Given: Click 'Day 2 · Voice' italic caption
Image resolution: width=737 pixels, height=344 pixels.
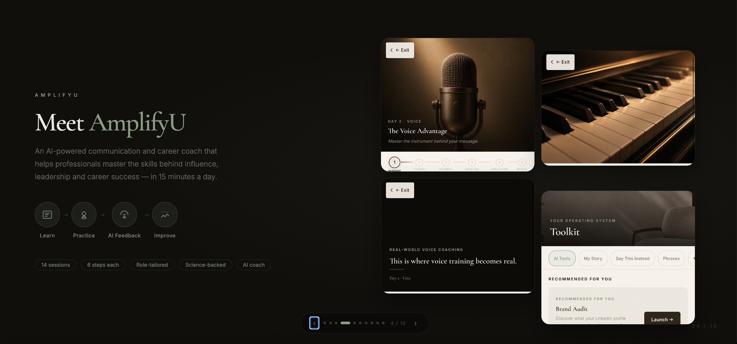Looking at the screenshot, I should (400, 278).
